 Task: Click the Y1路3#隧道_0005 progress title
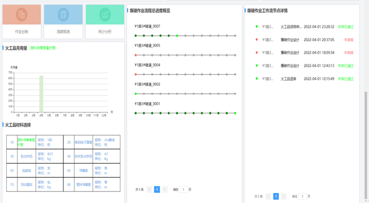point(147,46)
